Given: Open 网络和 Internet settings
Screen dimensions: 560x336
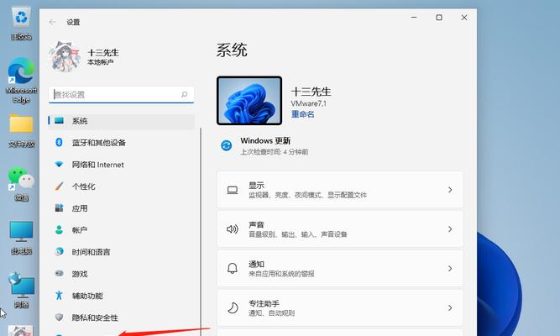Looking at the screenshot, I should (122, 165).
